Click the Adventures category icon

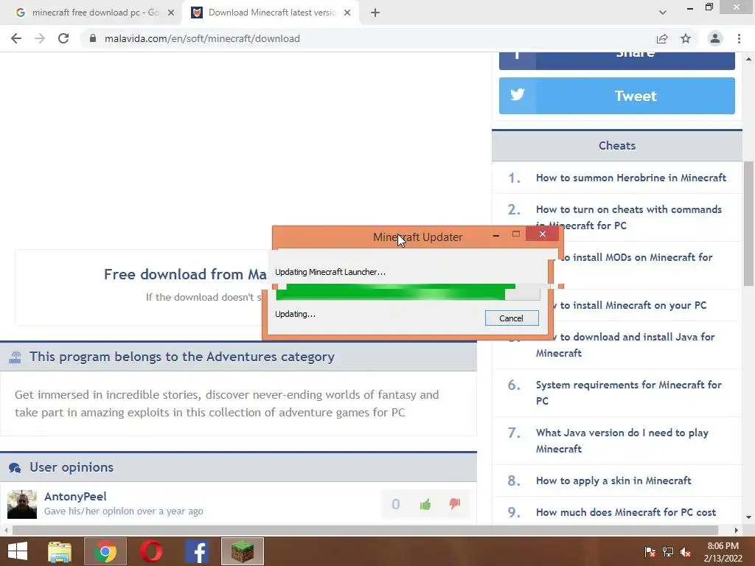tap(15, 357)
